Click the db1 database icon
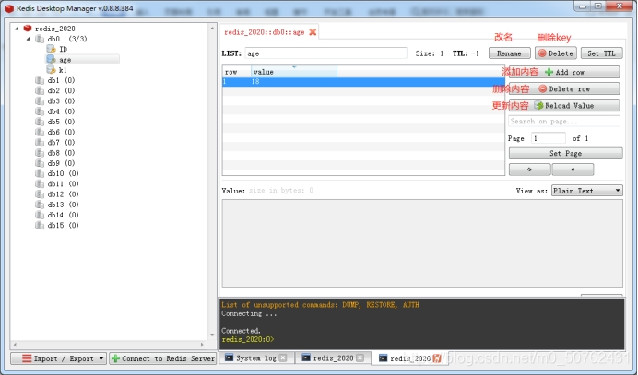Image resolution: width=638 pixels, height=375 pixels. point(40,80)
